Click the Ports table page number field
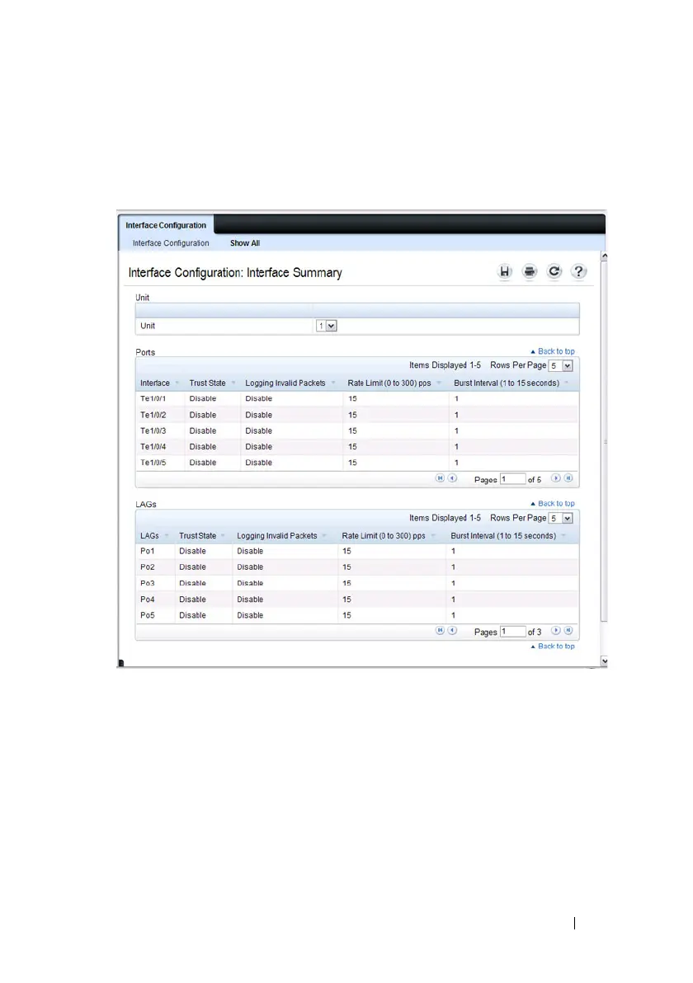Image resolution: width=693 pixels, height=983 pixels. (x=512, y=479)
